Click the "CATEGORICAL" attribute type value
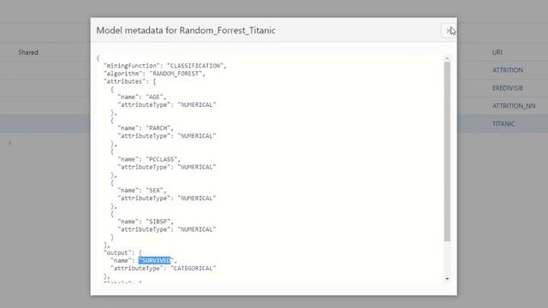This screenshot has width=548, height=308. (x=194, y=268)
